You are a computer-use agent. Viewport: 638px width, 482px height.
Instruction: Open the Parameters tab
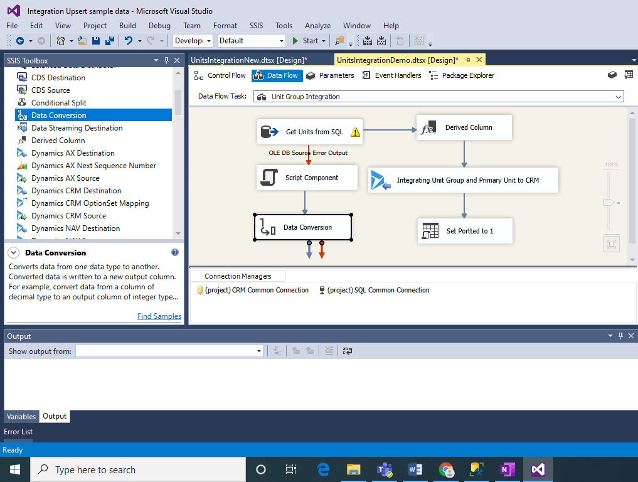point(331,75)
